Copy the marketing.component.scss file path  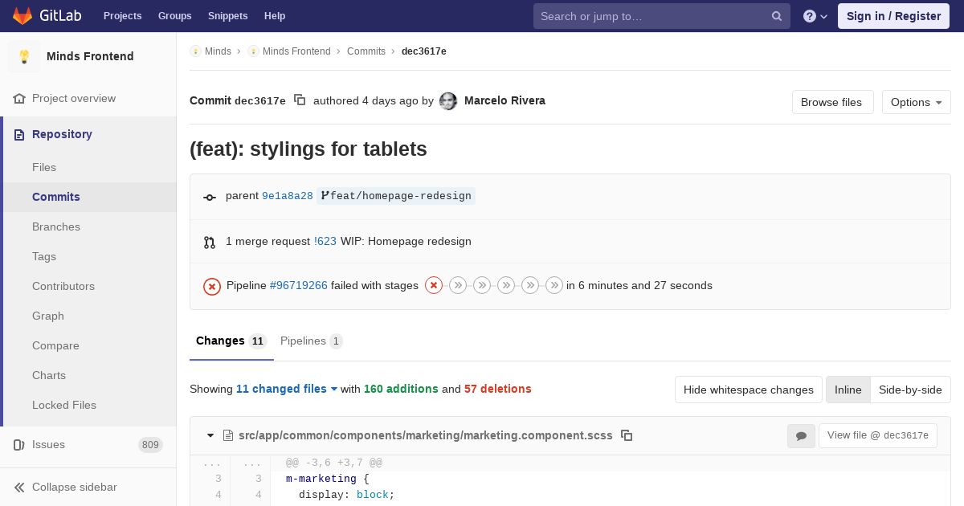627,435
